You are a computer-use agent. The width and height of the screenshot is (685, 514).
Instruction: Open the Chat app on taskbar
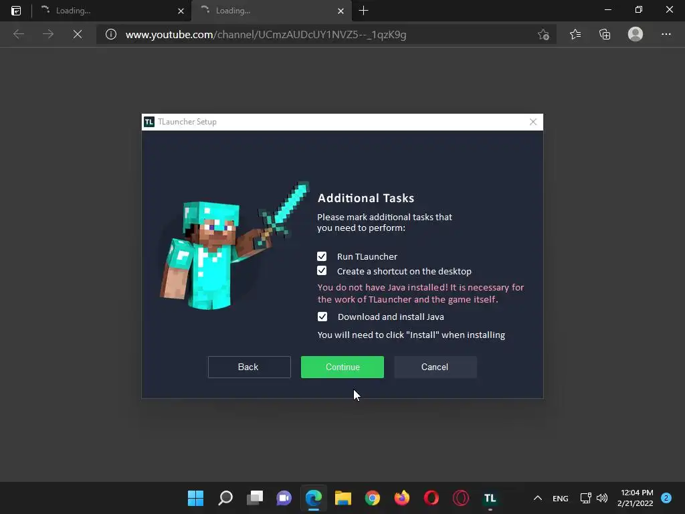(x=284, y=498)
